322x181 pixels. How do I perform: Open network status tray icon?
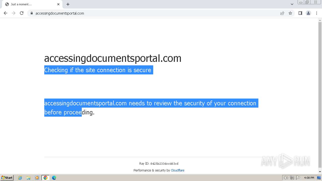[292, 178]
